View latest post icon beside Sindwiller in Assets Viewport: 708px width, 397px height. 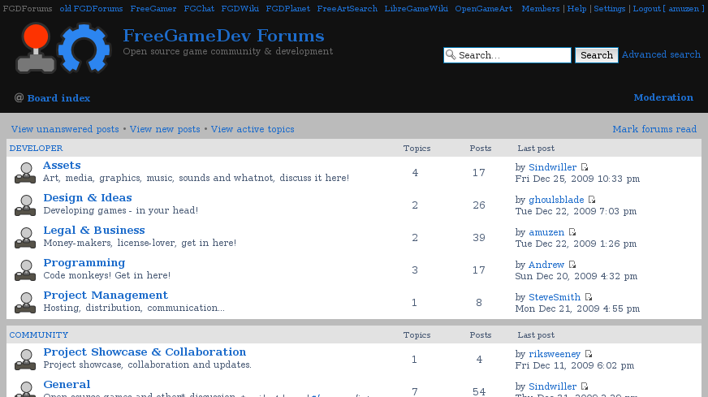tap(585, 167)
